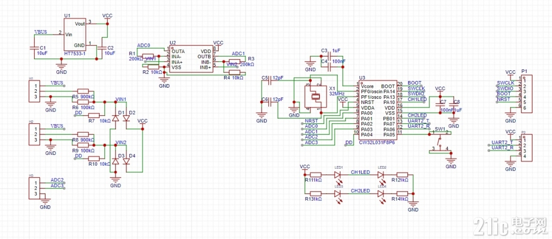Click the UART2_R net label beside header P2
The height and width of the screenshot is (239, 552).
click(502, 148)
